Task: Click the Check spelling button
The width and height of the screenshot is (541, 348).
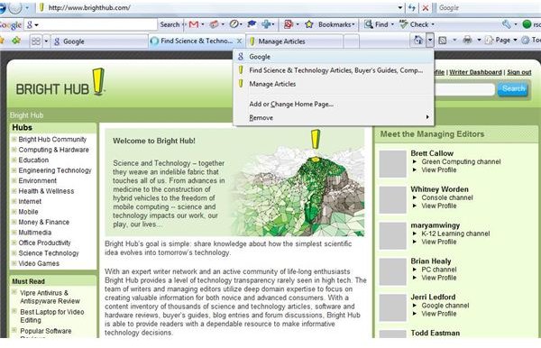Action: [414, 24]
